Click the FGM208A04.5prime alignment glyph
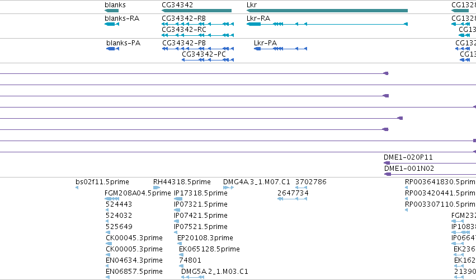This screenshot has height=280, width=476. [x=112, y=199]
